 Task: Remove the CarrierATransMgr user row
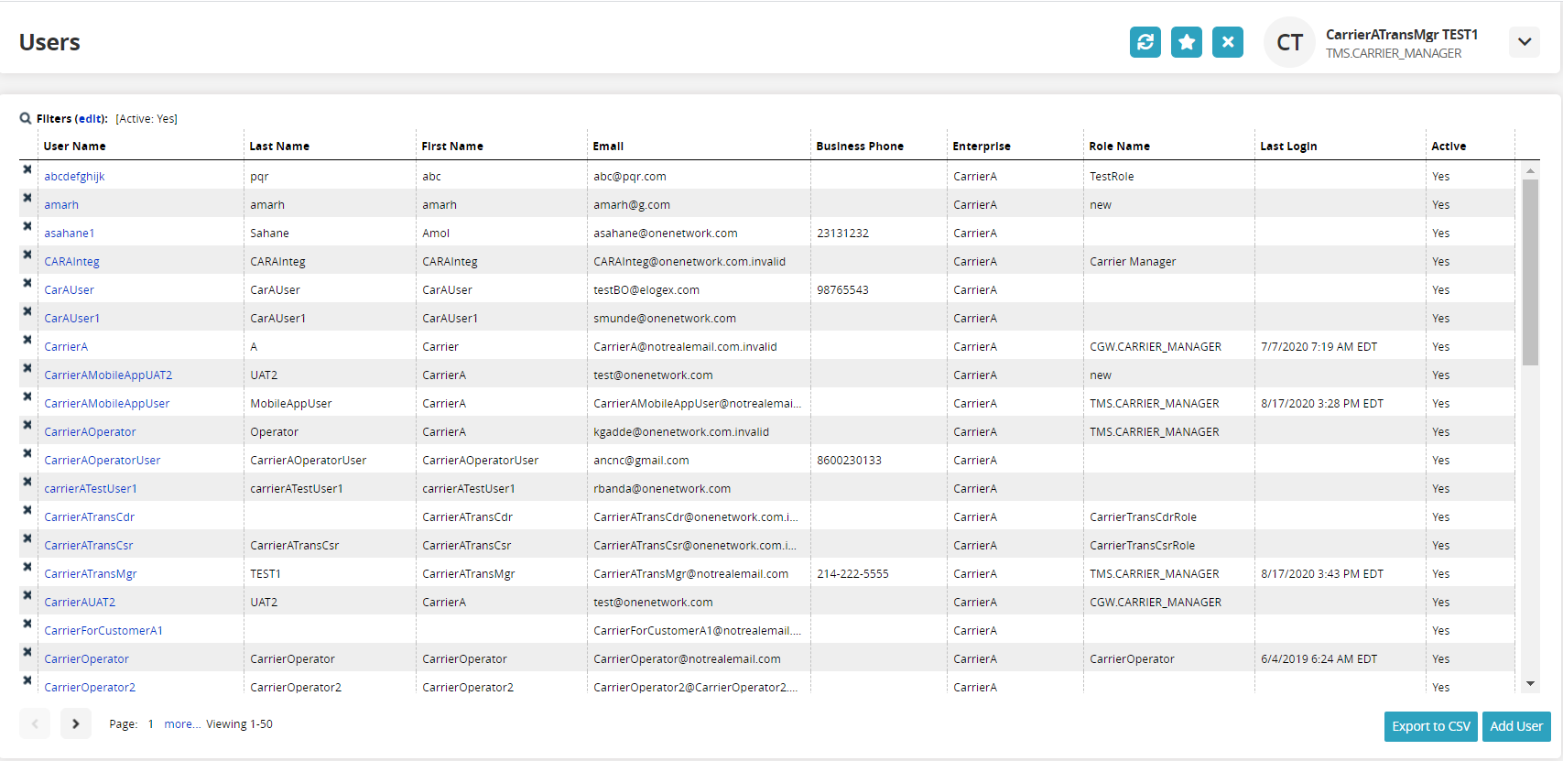[27, 567]
